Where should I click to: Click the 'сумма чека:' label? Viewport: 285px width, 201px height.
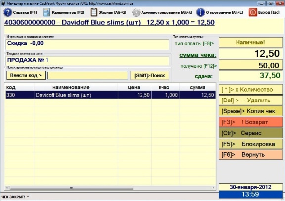pos(198,55)
